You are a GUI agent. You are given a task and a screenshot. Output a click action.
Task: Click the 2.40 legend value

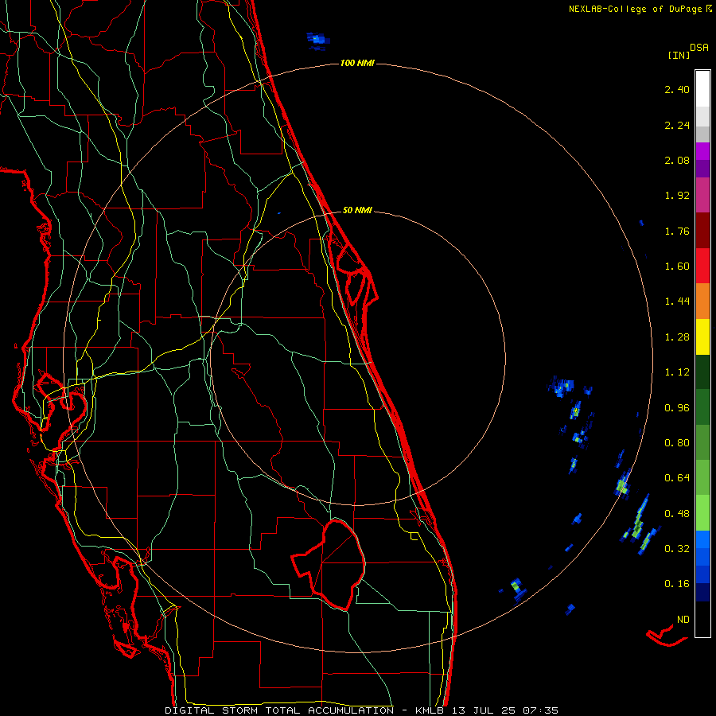tap(677, 89)
